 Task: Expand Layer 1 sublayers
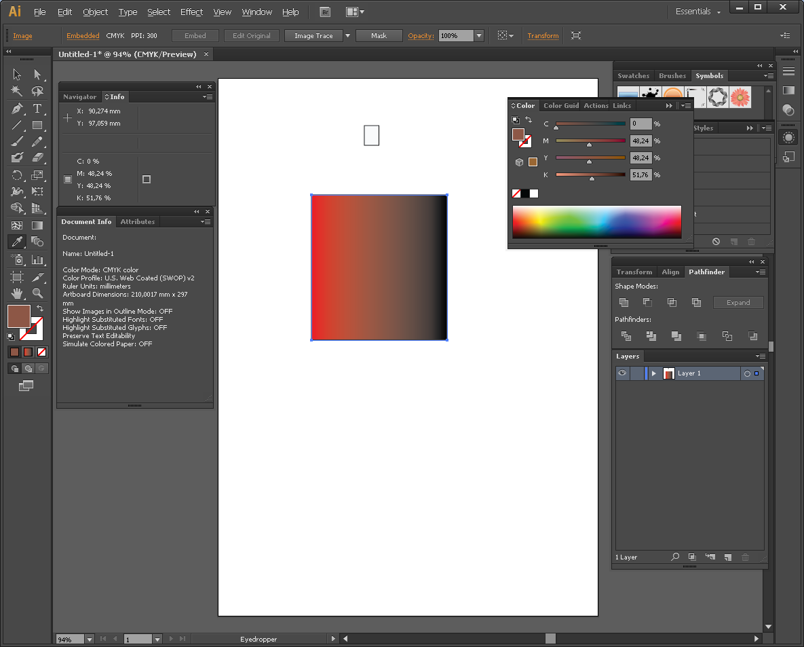pos(653,373)
